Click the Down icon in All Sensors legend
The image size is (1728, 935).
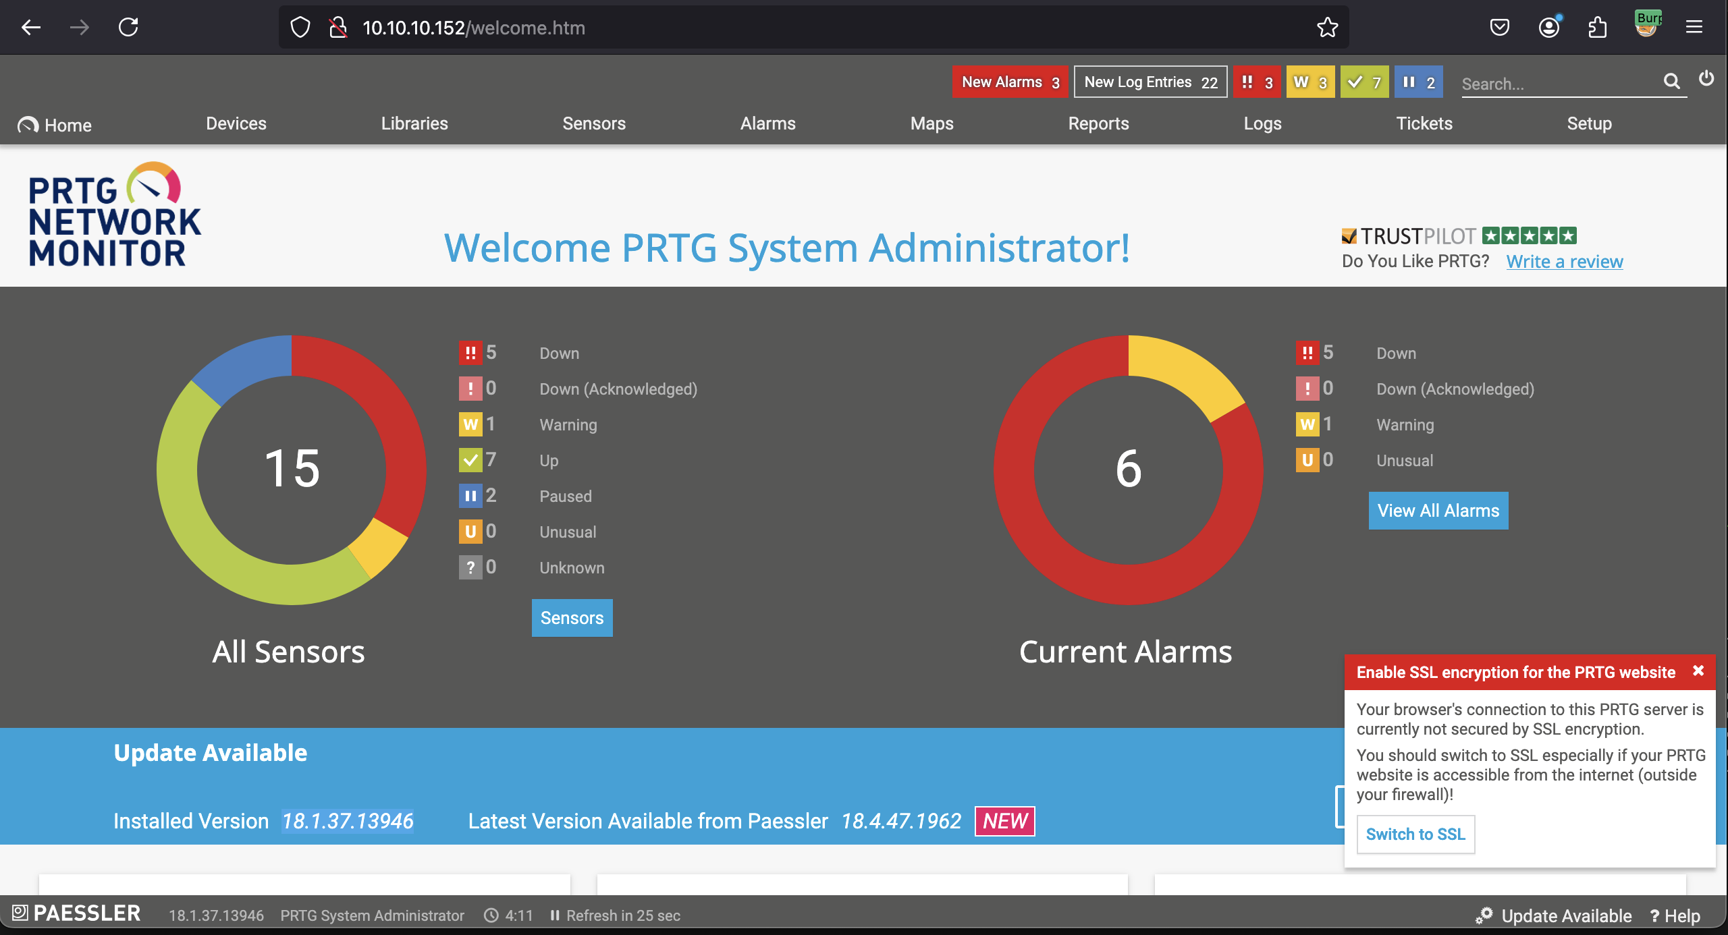pos(470,353)
